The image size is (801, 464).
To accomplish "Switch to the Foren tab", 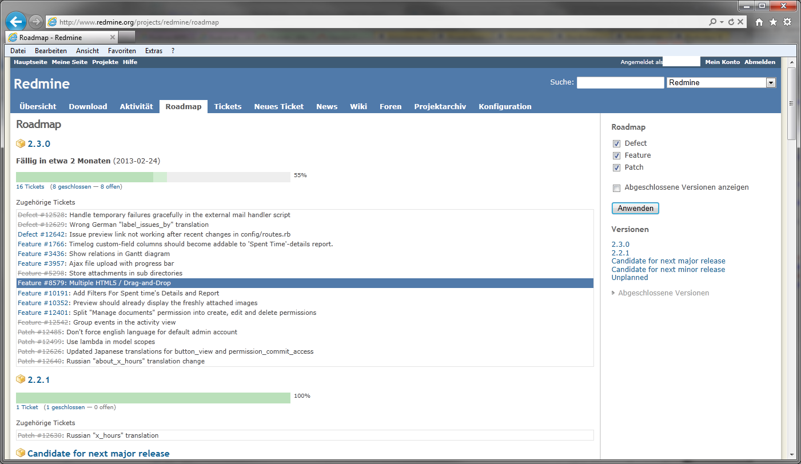I will click(x=390, y=106).
